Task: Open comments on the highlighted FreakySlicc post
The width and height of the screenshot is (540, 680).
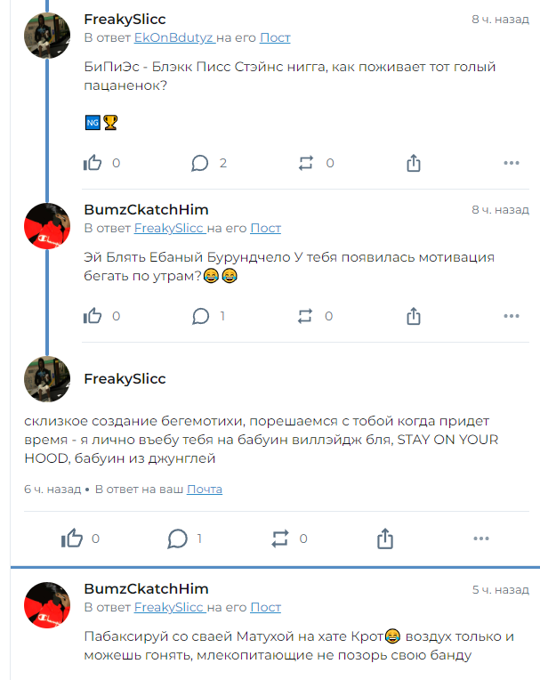Action: [x=178, y=538]
